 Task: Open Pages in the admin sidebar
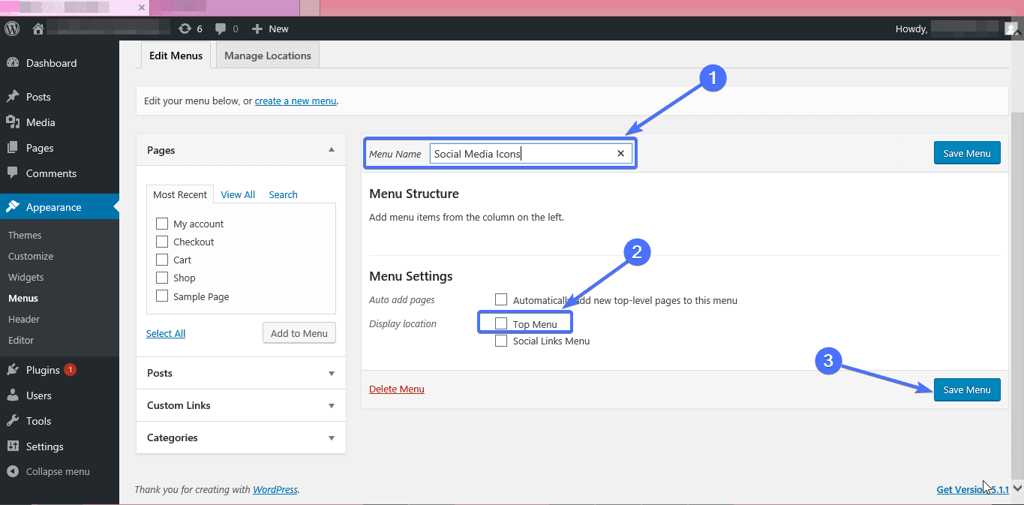(59, 148)
